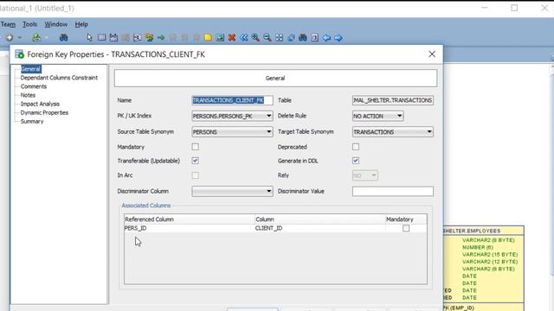This screenshot has width=554, height=311.
Task: Open the Rely dropdown
Action: tap(365, 175)
